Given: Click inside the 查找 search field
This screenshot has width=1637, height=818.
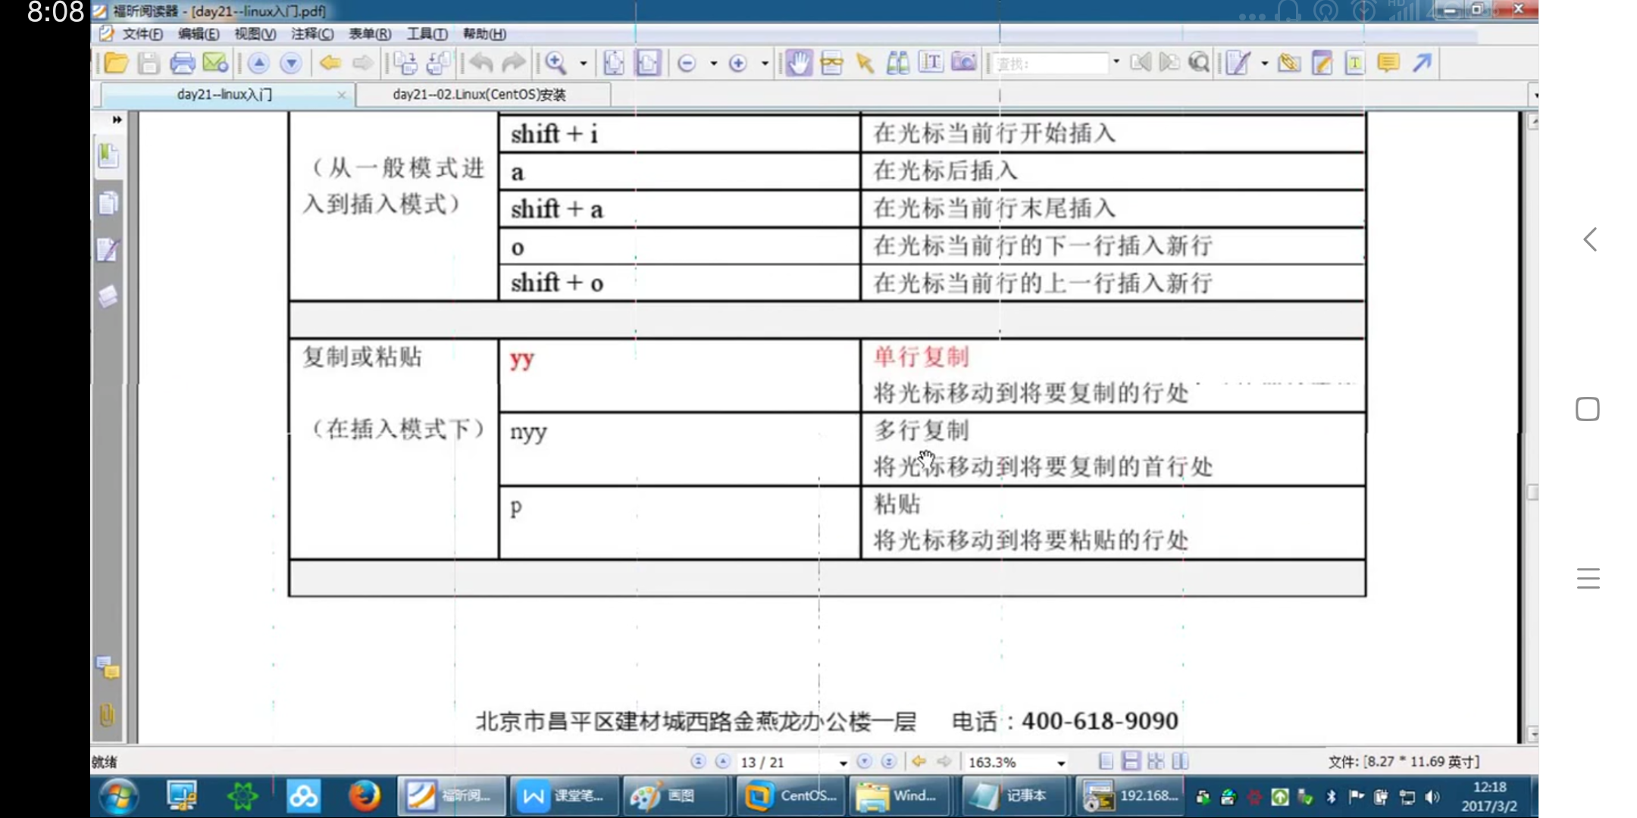Looking at the screenshot, I should [x=1050, y=63].
